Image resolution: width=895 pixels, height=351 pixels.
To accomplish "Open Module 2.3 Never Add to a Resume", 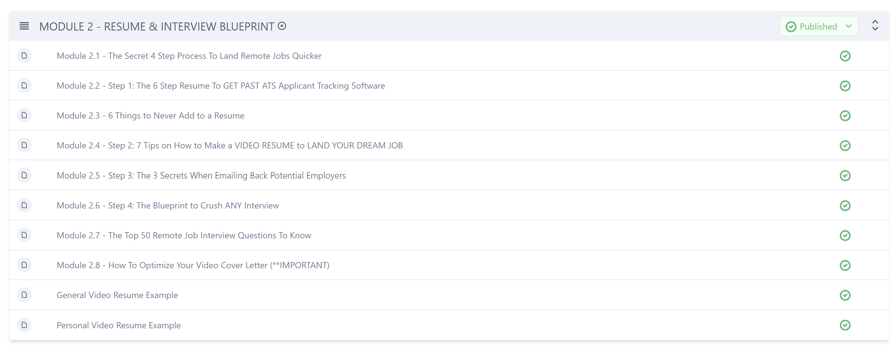I will pos(151,116).
